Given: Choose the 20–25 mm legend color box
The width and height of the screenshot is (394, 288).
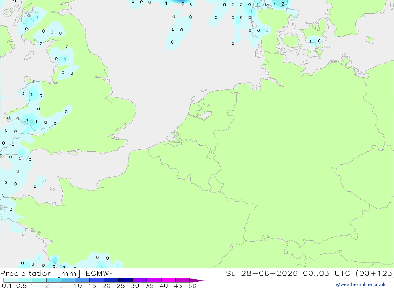Looking at the screenshot, I should (111, 280).
